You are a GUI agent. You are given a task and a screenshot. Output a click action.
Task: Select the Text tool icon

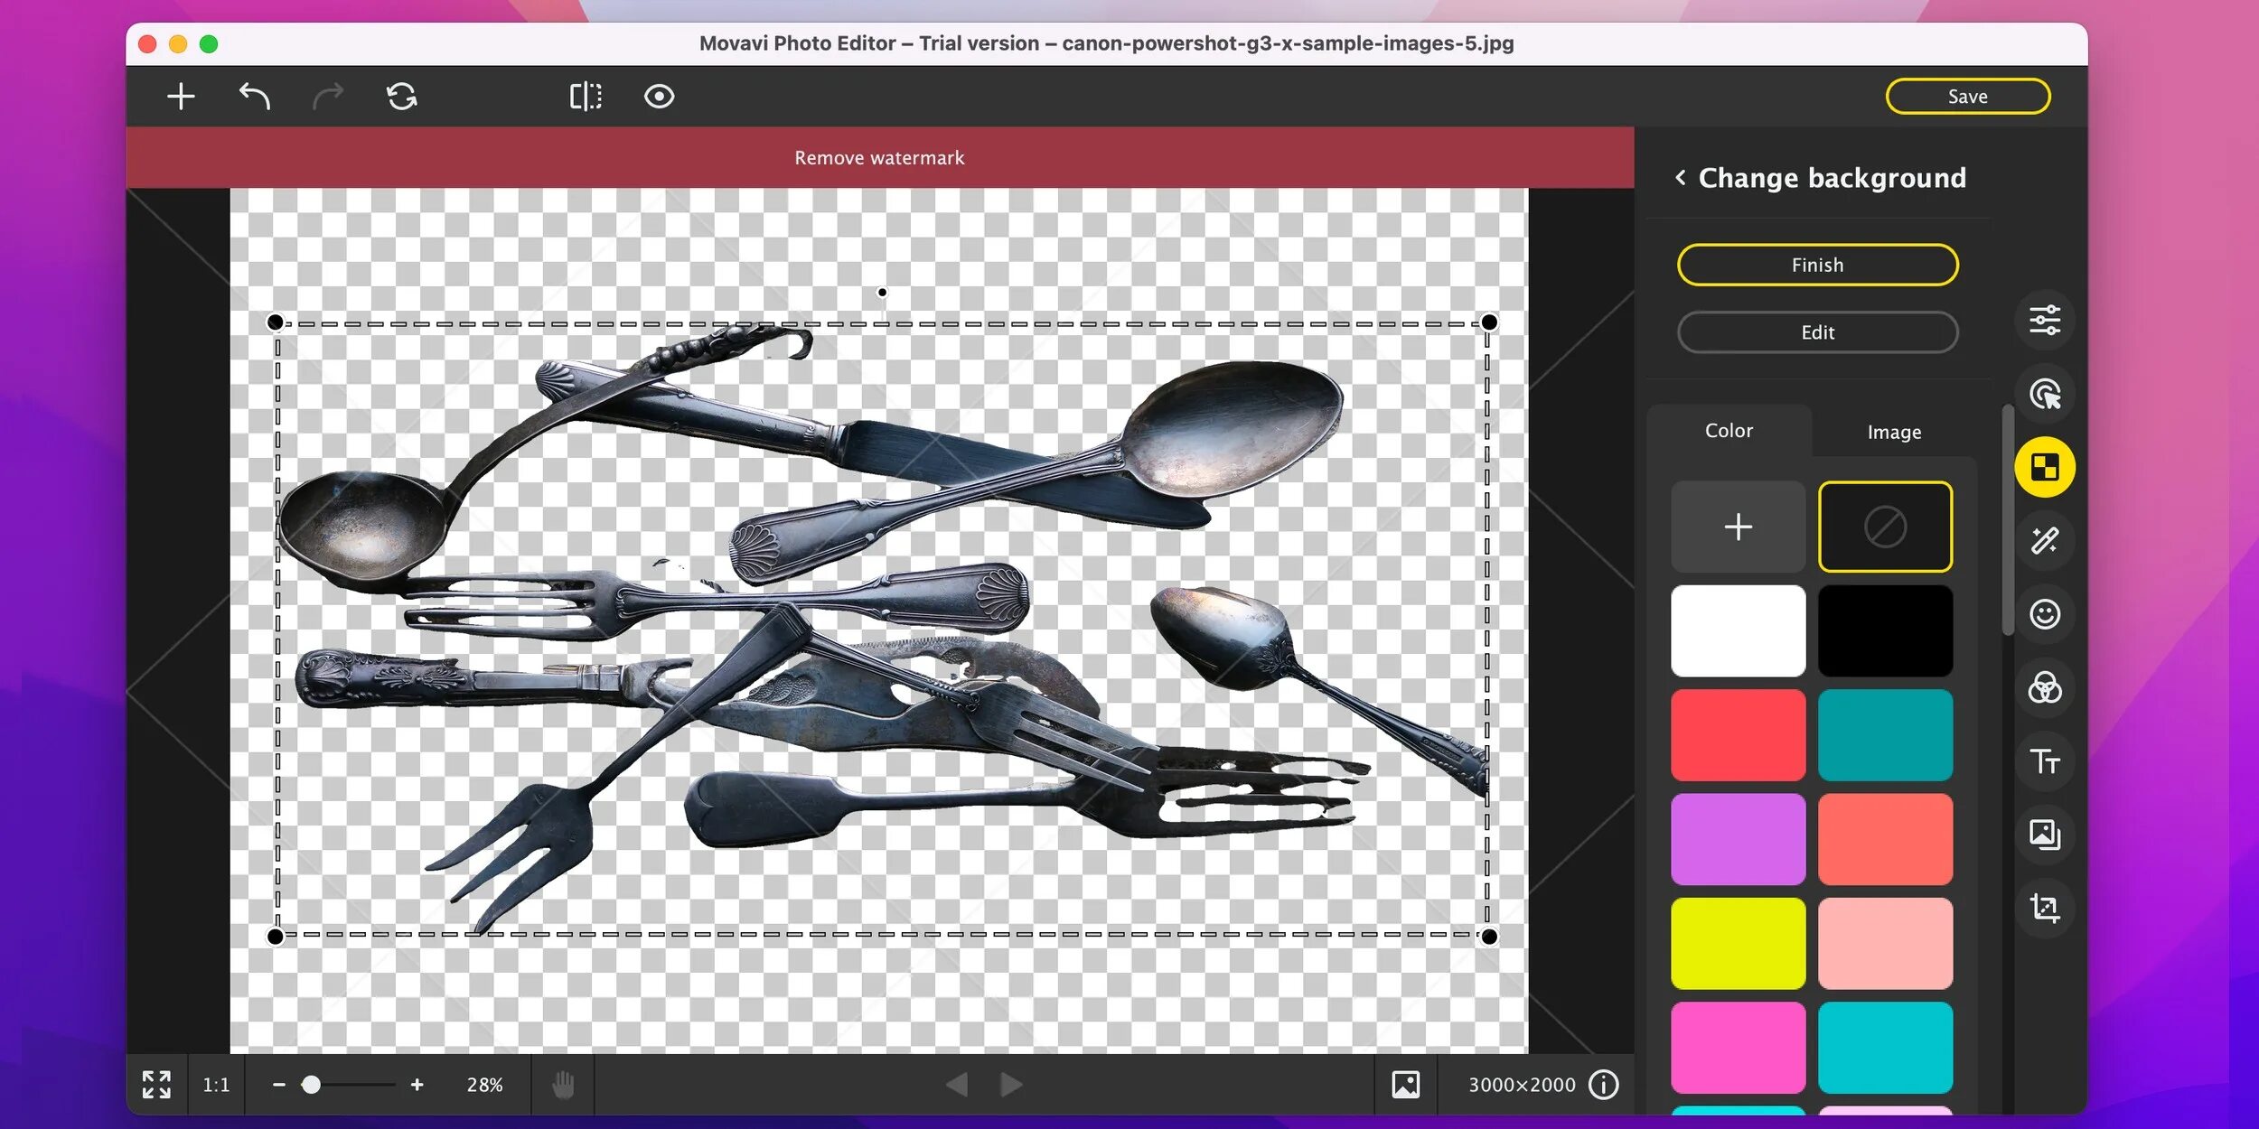pyautogui.click(x=2044, y=761)
